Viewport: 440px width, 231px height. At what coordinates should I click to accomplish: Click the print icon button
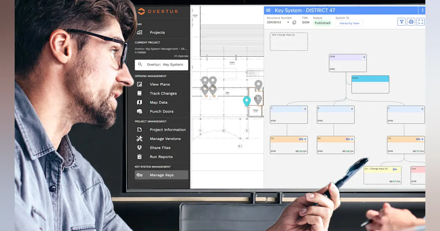411,22
